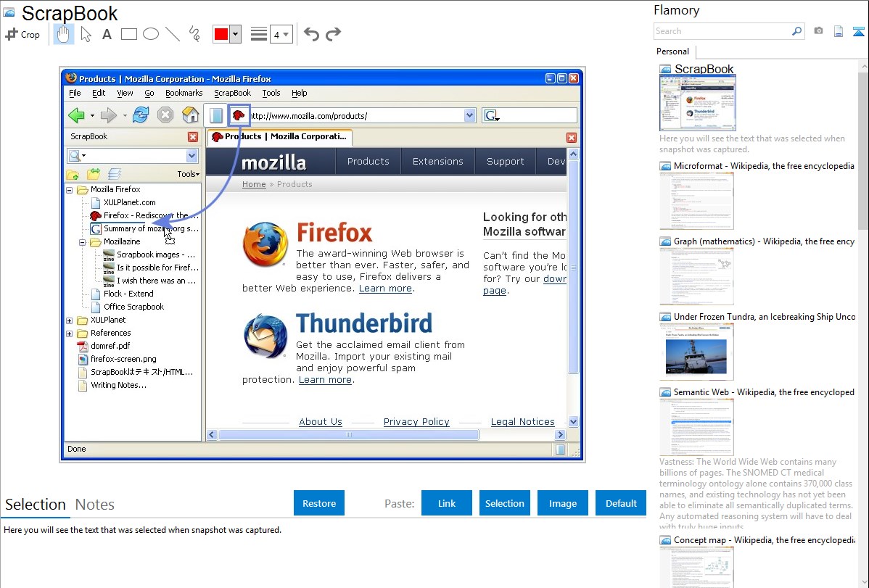Click the Firefox home icon
Viewport: 869px width, 588px height.
pyautogui.click(x=190, y=115)
